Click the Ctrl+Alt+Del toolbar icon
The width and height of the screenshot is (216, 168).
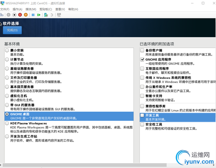[2, 15]
